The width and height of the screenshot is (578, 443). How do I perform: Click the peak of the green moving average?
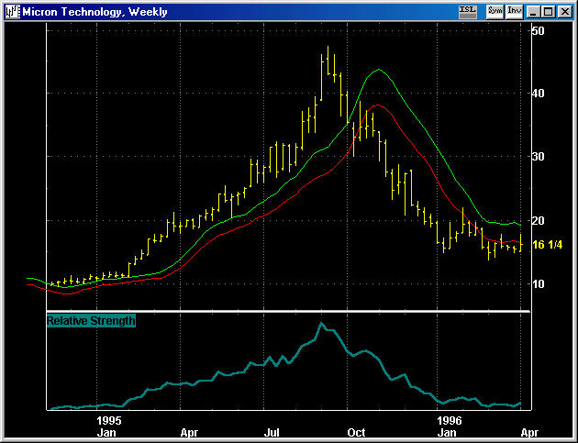(x=379, y=70)
